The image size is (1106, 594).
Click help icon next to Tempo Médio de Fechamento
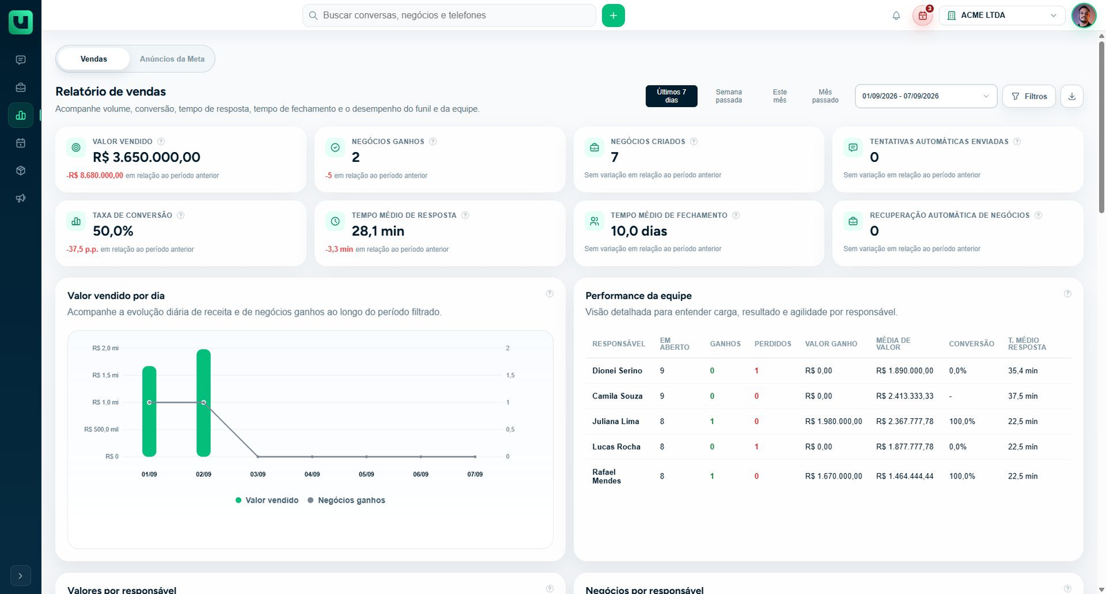pos(735,215)
